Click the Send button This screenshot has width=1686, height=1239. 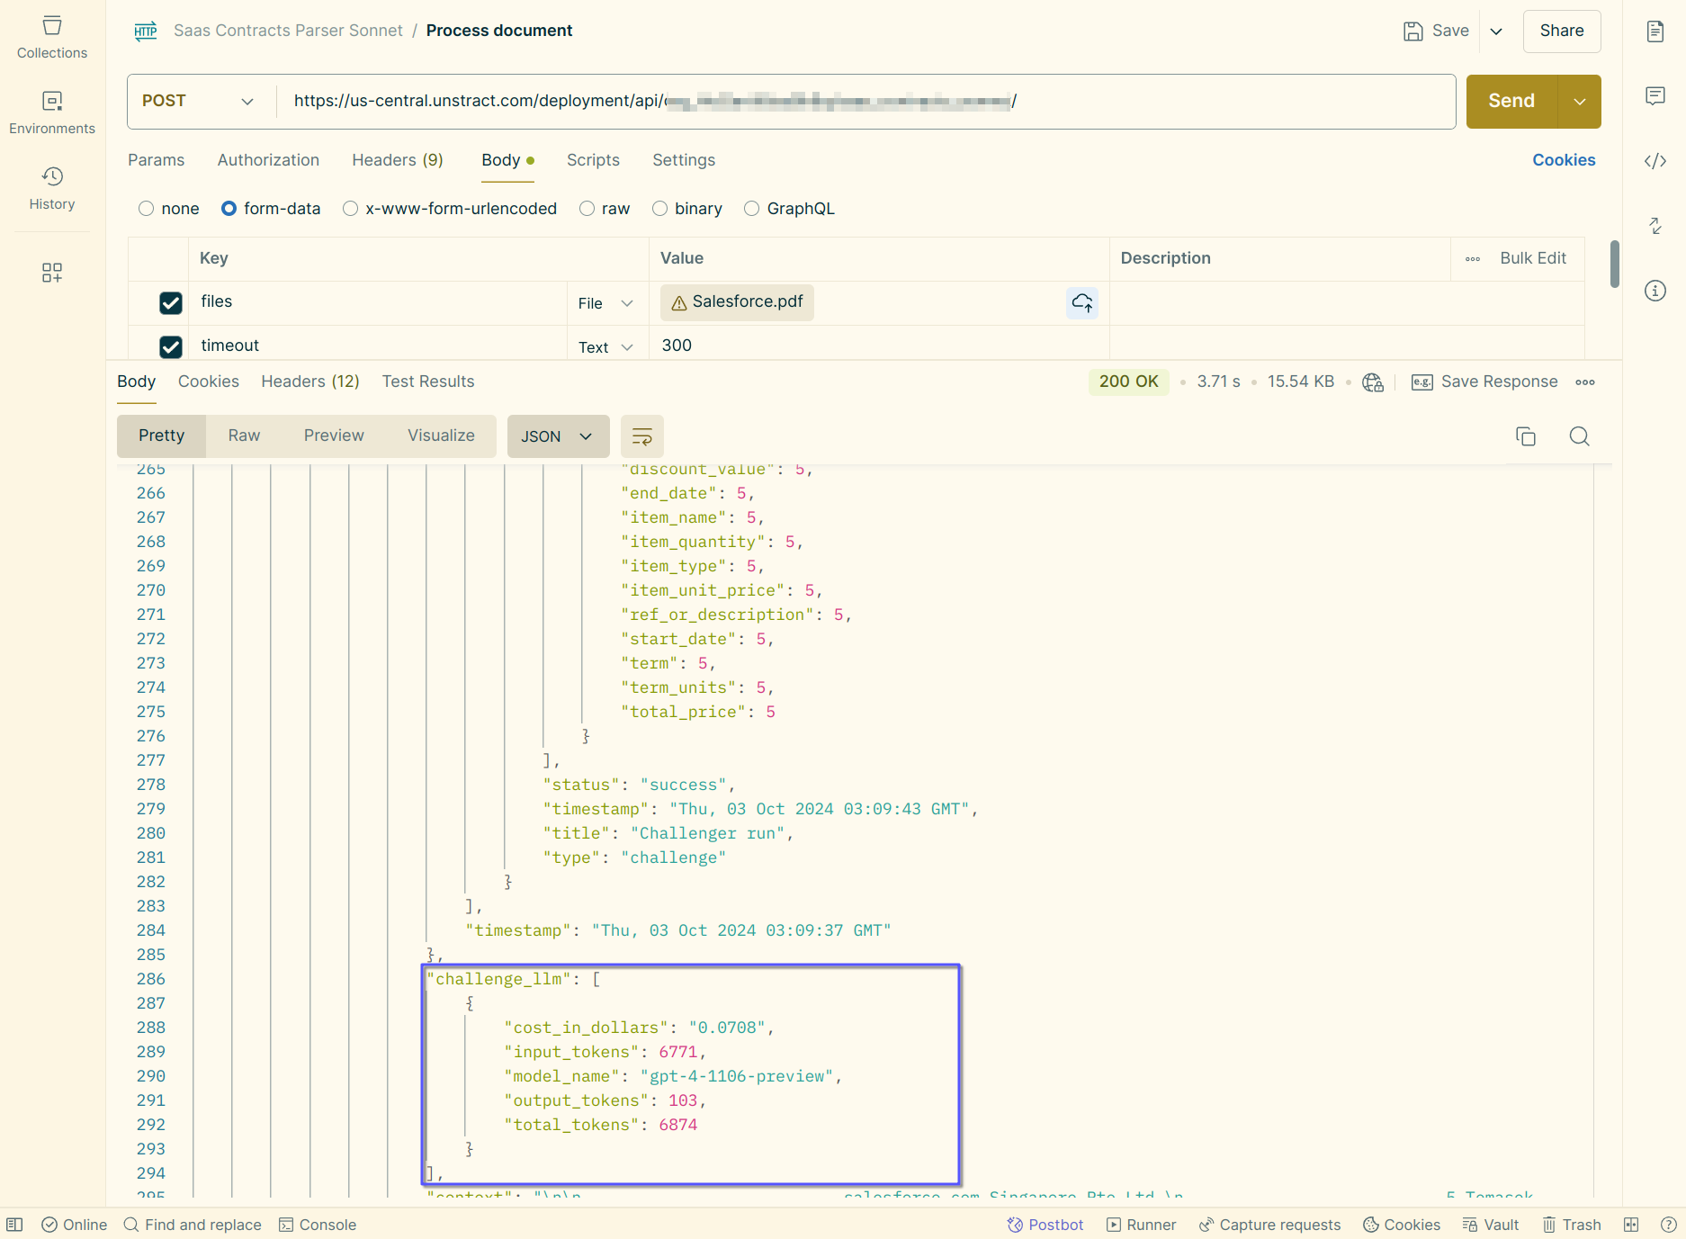pyautogui.click(x=1511, y=102)
